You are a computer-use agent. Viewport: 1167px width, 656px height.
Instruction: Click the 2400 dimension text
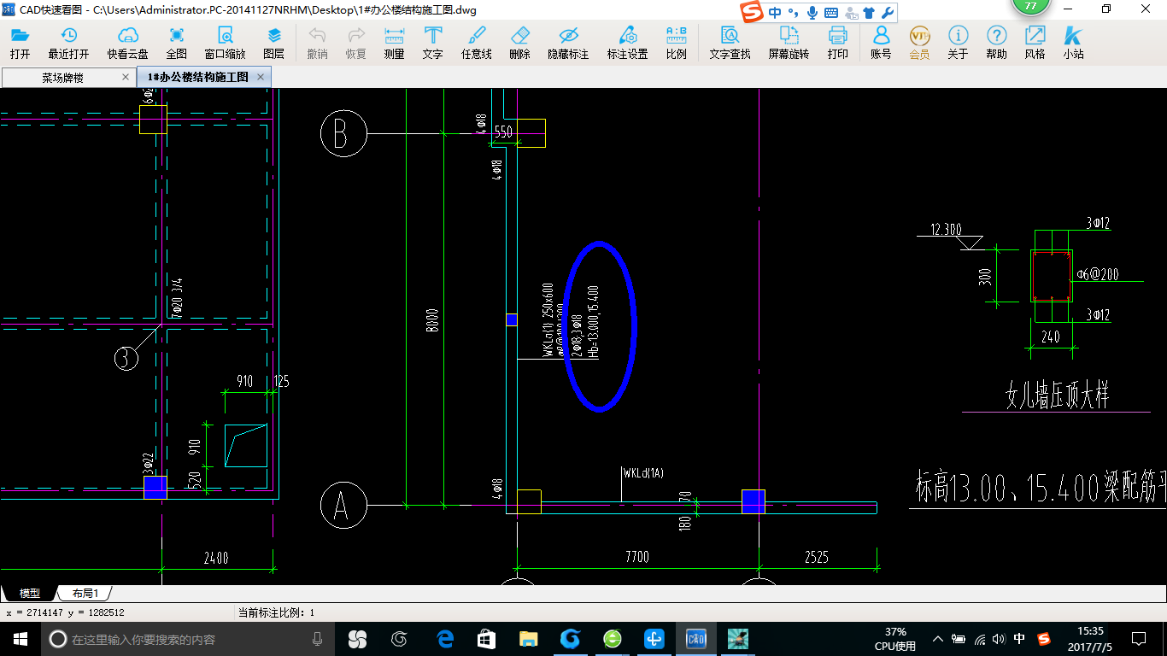215,558
